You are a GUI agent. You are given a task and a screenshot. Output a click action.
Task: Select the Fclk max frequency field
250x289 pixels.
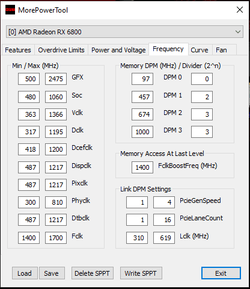[56, 238]
